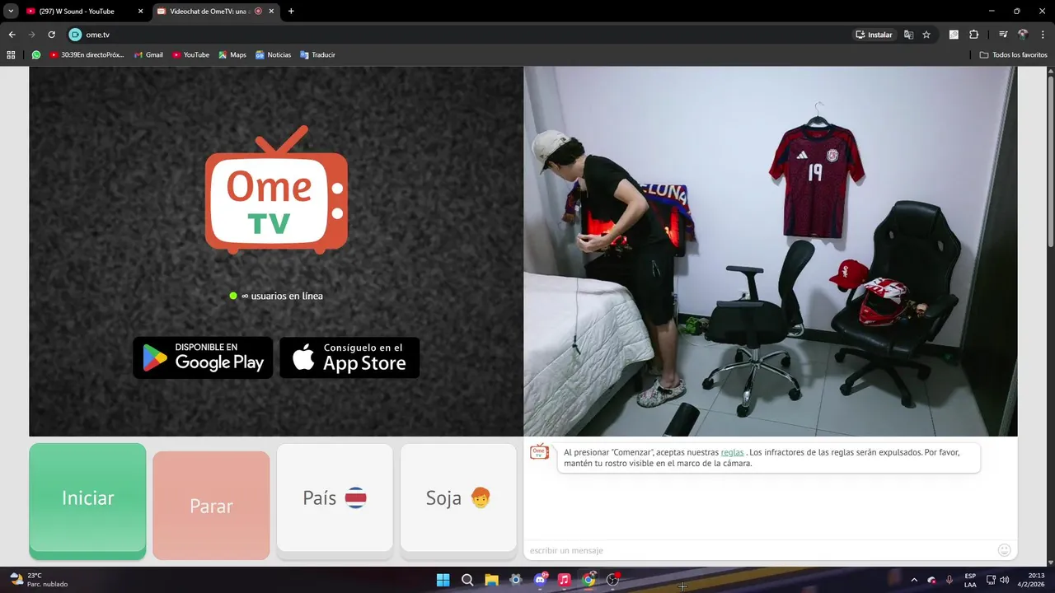Open the Chrome three-dot menu
This screenshot has width=1055, height=593.
[x=1043, y=35]
